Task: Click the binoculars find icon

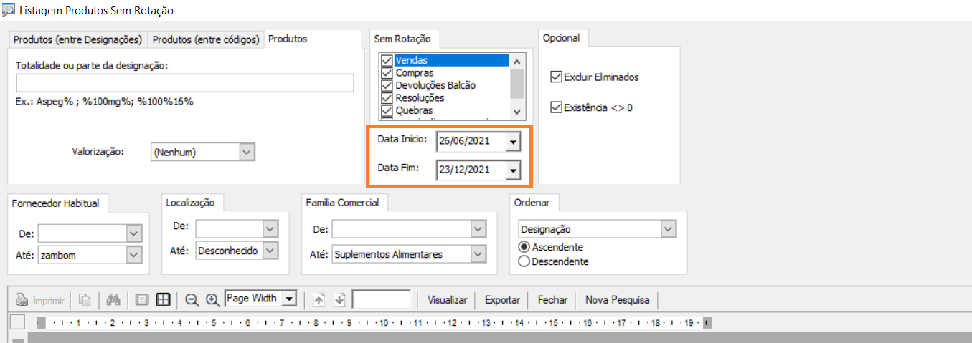Action: point(113,300)
